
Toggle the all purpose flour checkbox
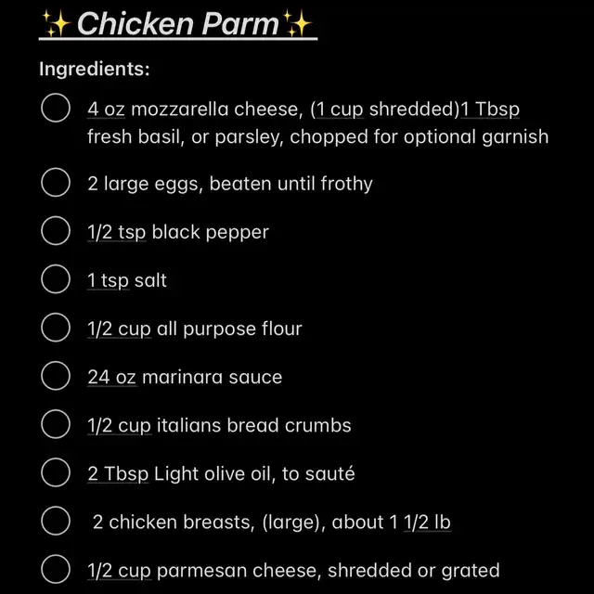(56, 328)
